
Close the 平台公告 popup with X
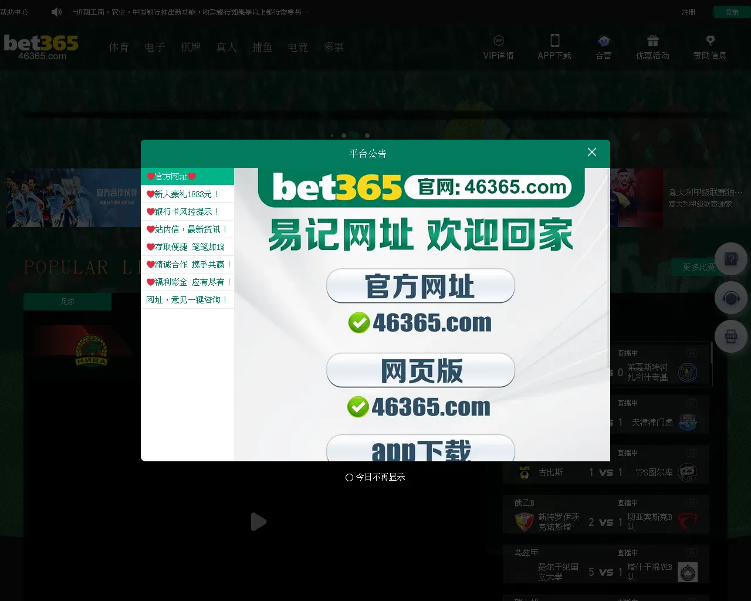click(592, 152)
